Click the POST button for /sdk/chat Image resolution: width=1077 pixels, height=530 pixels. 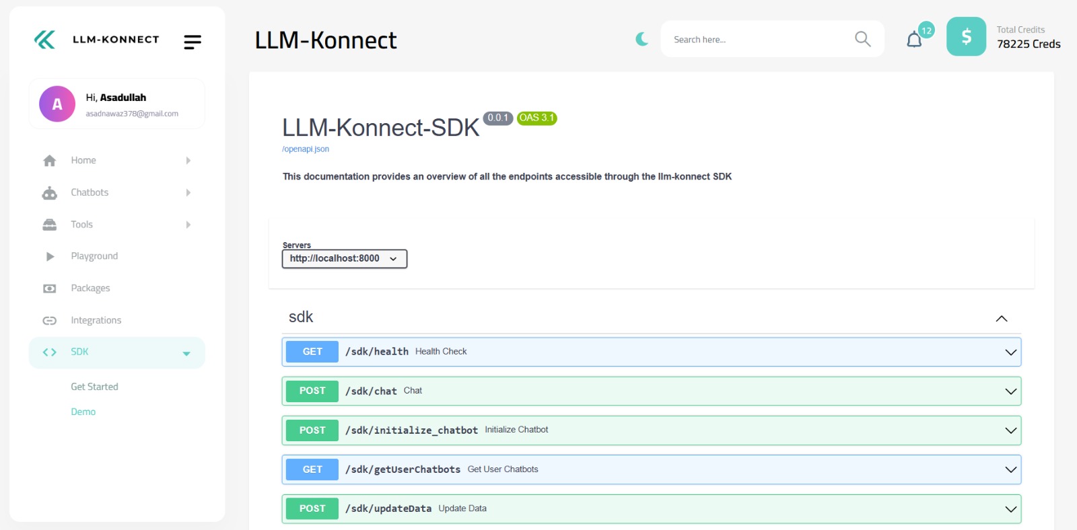coord(312,391)
